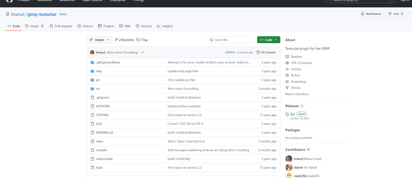
Task: Click the Notifications button
Action: pyautogui.click(x=371, y=14)
